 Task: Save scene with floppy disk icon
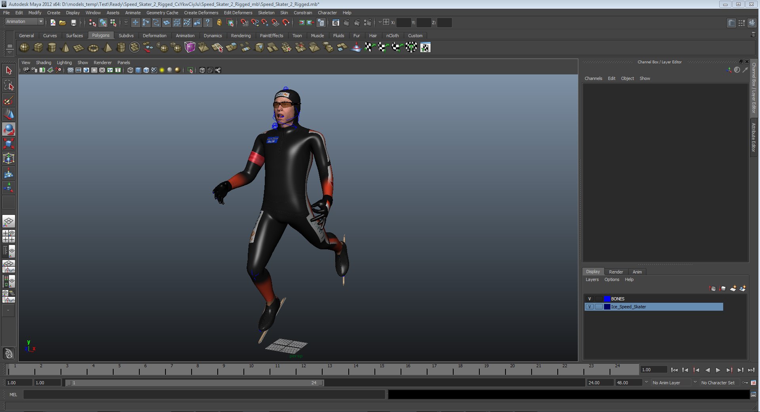tap(73, 23)
